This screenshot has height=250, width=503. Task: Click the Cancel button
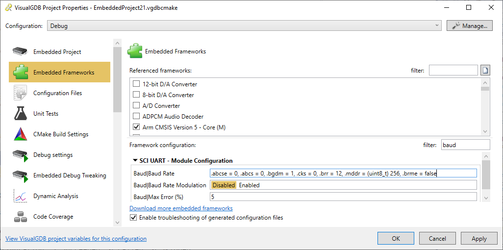[x=437, y=238]
